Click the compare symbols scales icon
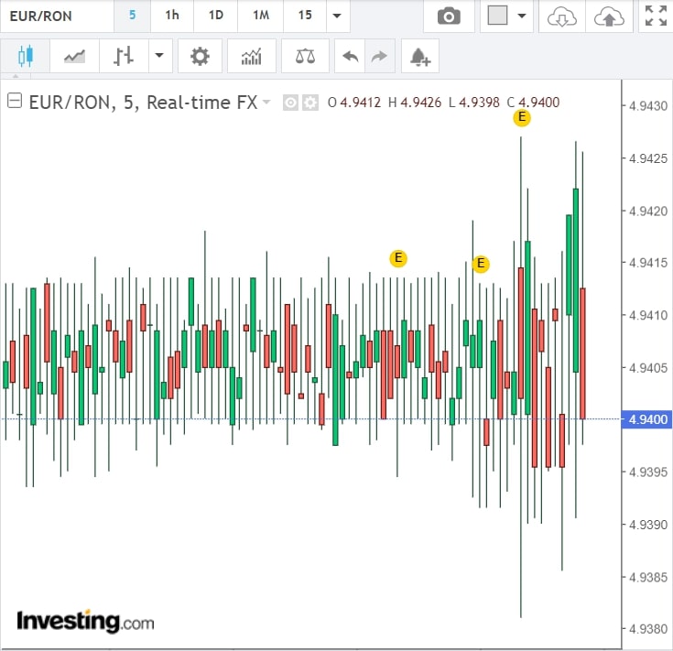Viewport: 673px width, 651px height. click(305, 57)
